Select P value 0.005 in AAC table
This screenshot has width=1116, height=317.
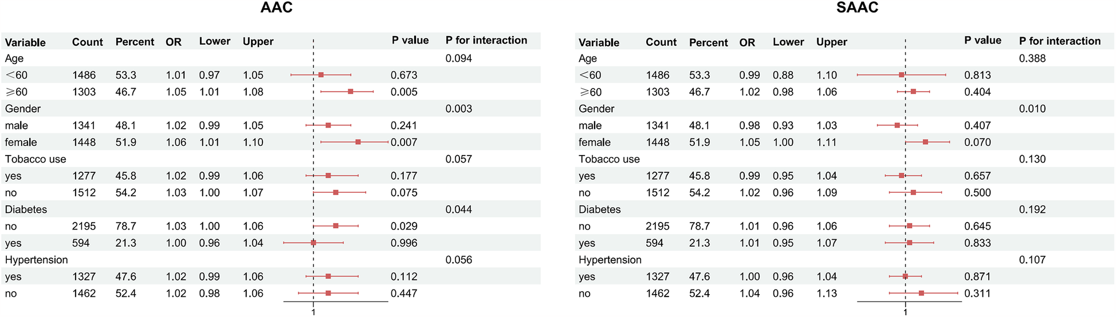pyautogui.click(x=404, y=92)
